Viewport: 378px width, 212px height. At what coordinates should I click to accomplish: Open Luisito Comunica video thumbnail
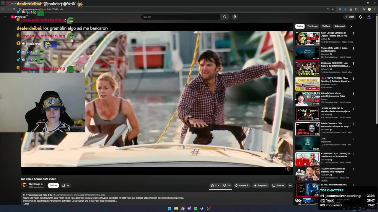(x=307, y=129)
